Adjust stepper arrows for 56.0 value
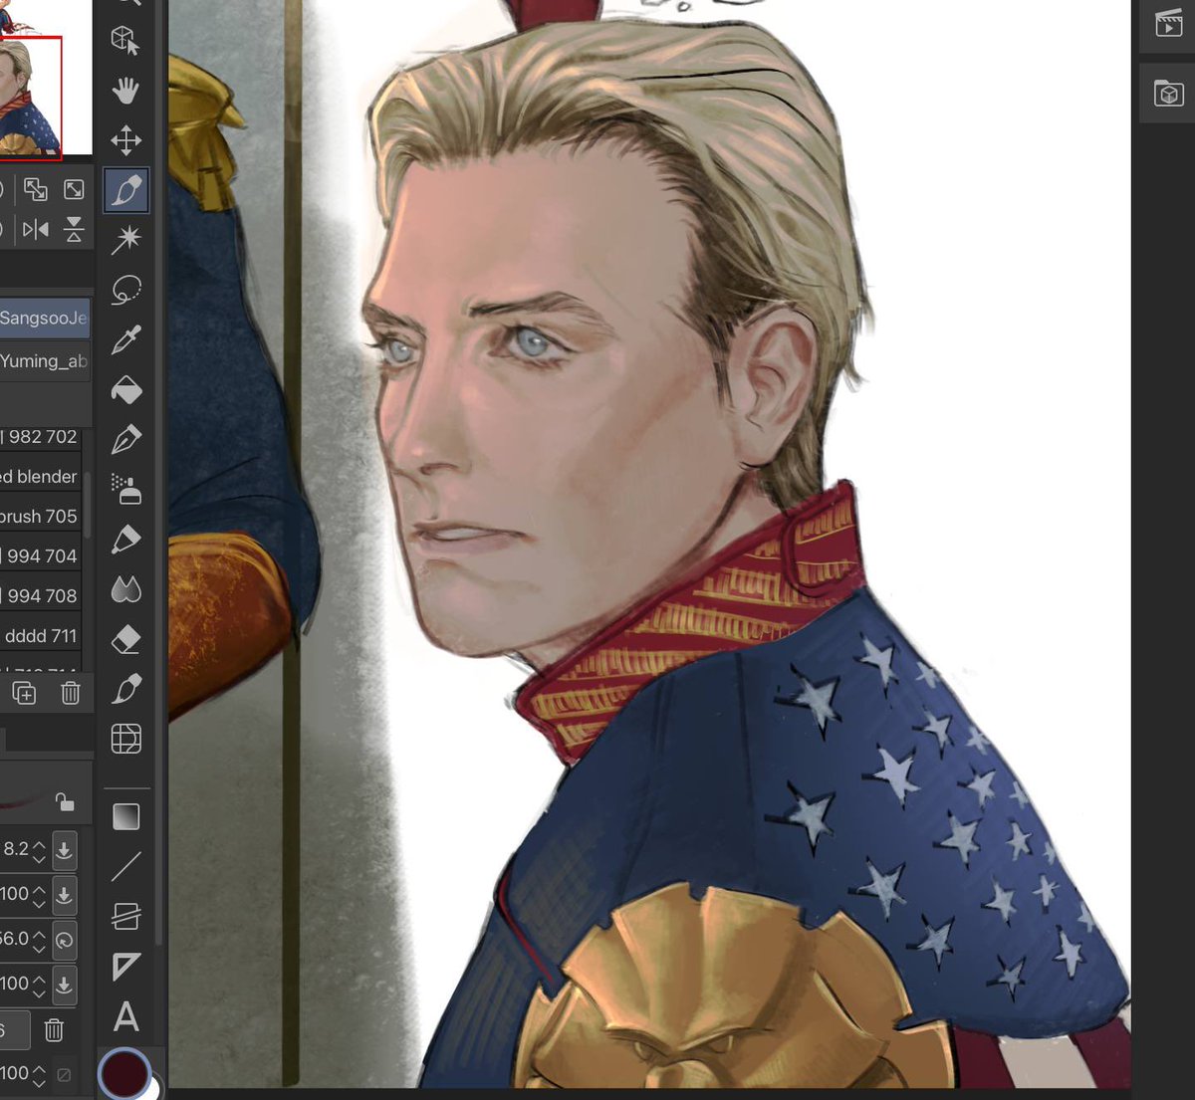The image size is (1195, 1100). [39, 940]
